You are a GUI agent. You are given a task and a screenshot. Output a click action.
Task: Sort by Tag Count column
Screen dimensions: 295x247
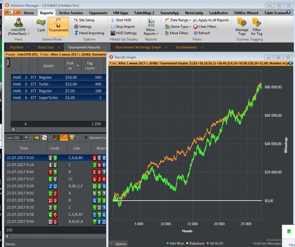(90, 65)
